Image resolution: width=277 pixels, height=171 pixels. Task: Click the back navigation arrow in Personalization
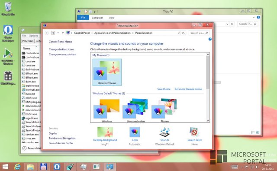pyautogui.click(x=47, y=33)
